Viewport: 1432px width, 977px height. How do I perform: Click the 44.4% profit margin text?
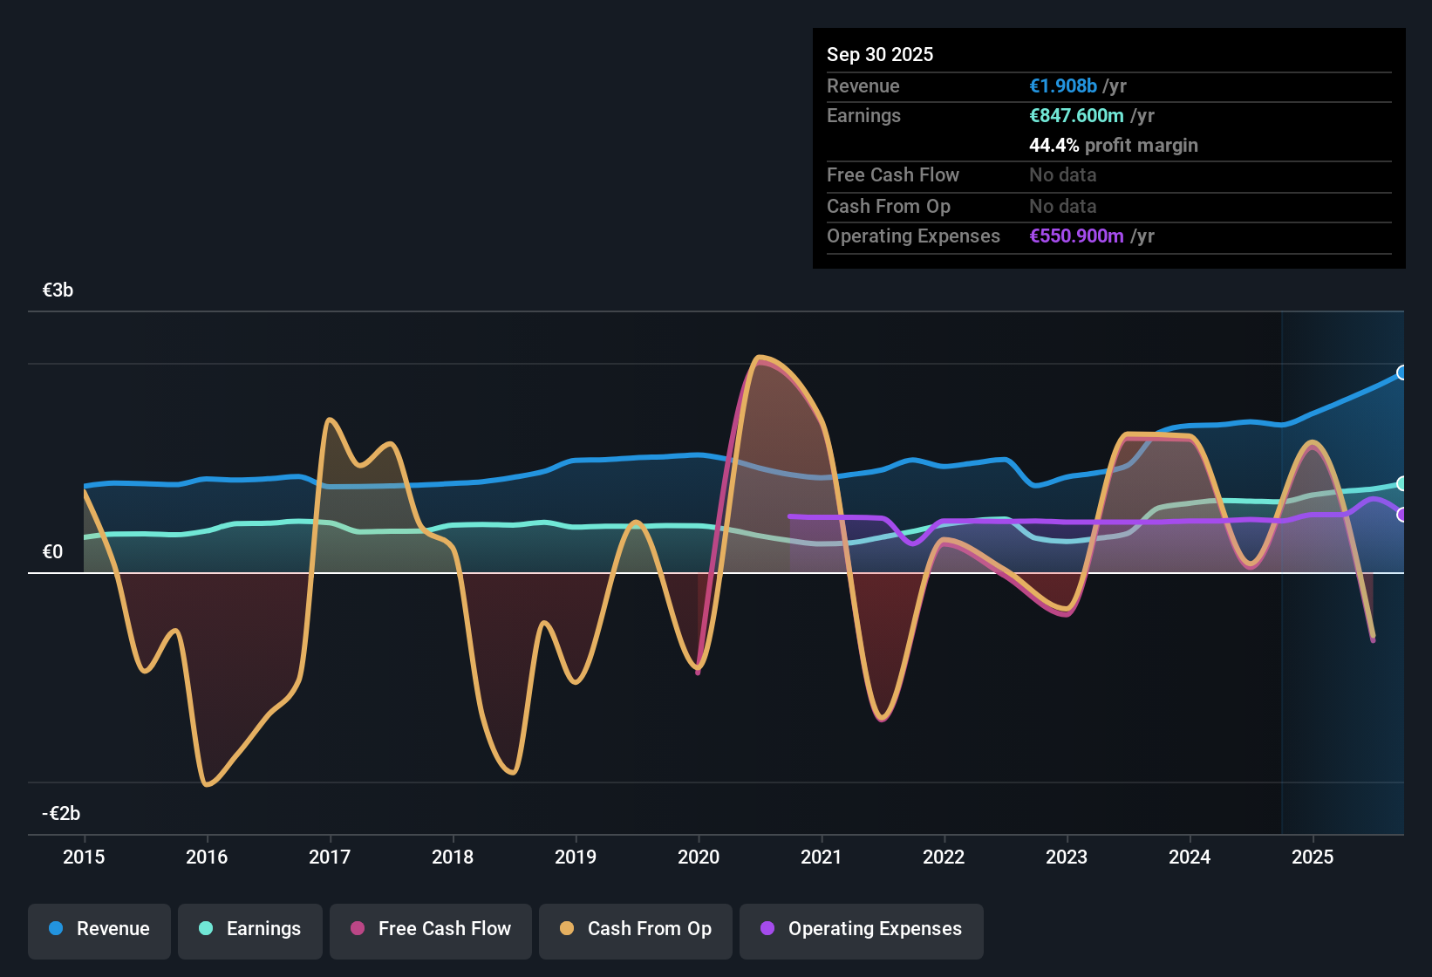1114,145
